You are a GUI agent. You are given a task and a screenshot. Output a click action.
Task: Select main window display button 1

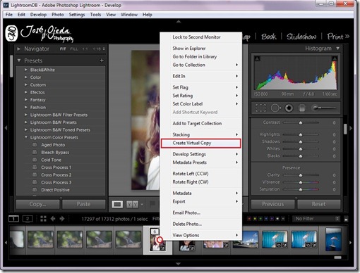tap(13, 219)
